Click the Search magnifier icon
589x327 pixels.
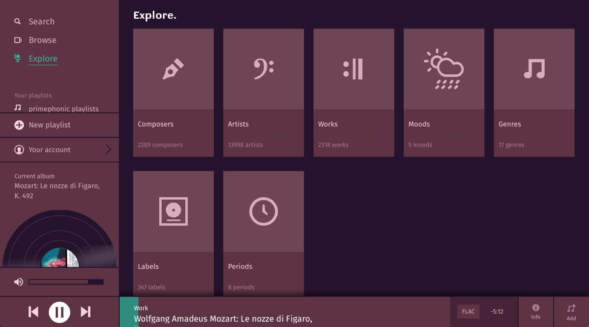18,21
